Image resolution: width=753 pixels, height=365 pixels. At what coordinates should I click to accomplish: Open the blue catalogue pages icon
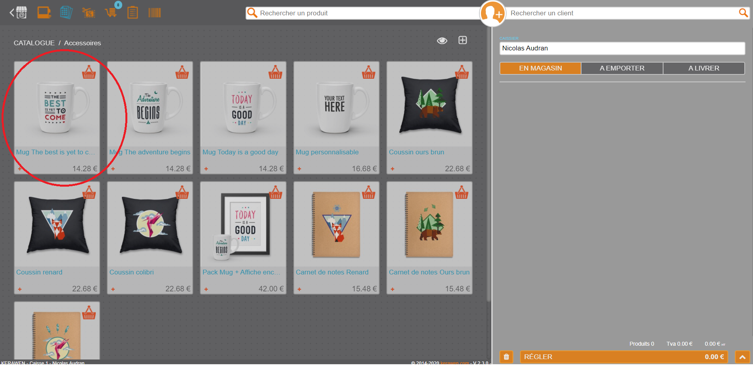coord(66,13)
